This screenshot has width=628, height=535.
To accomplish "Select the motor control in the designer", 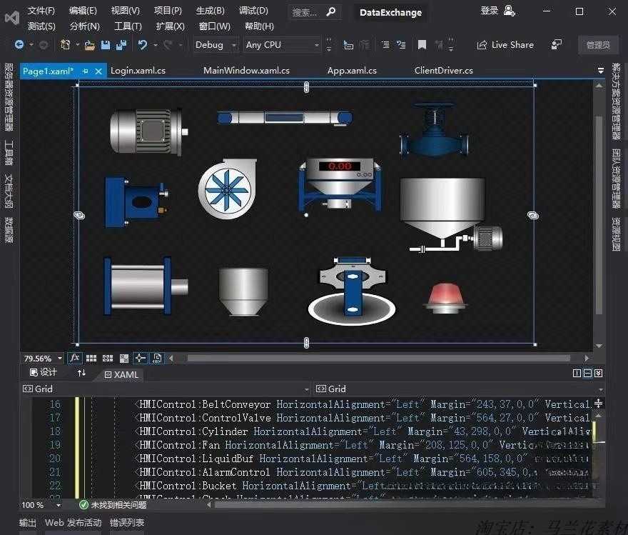I will (x=148, y=131).
